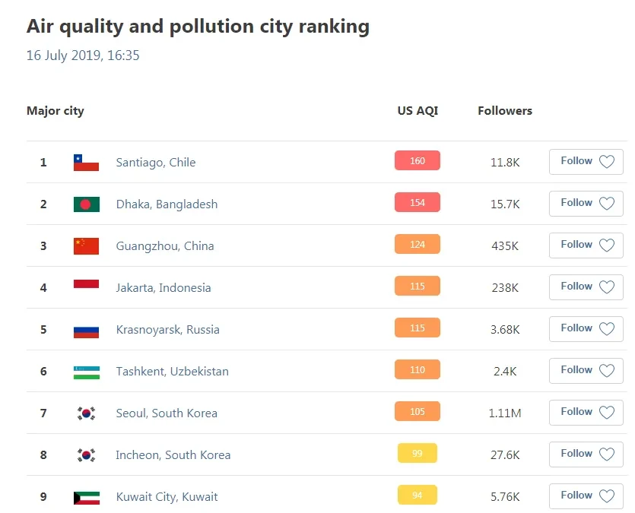
Task: Click the Bangladesh flag icon
Action: point(86,204)
